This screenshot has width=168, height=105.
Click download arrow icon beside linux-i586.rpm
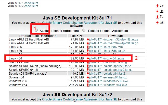(x=88, y=47)
